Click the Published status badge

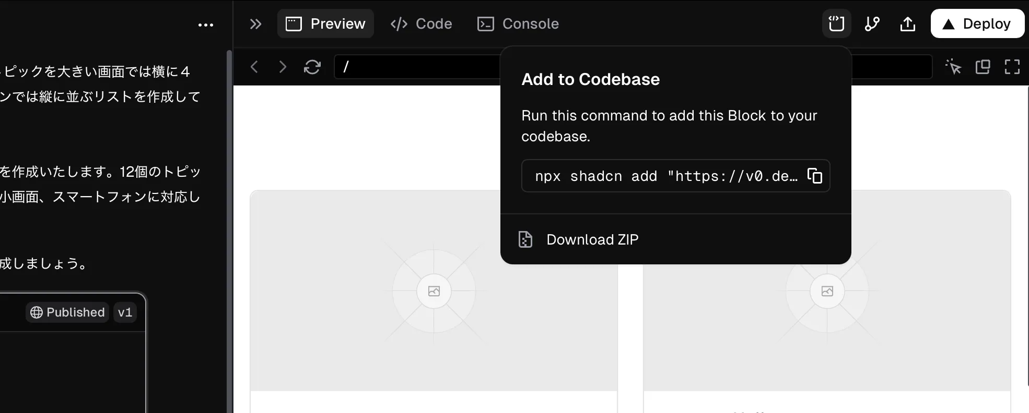click(67, 312)
